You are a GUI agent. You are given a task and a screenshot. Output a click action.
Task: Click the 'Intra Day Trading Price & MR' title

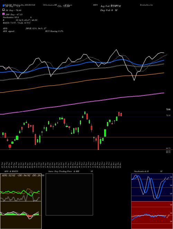[64, 171]
